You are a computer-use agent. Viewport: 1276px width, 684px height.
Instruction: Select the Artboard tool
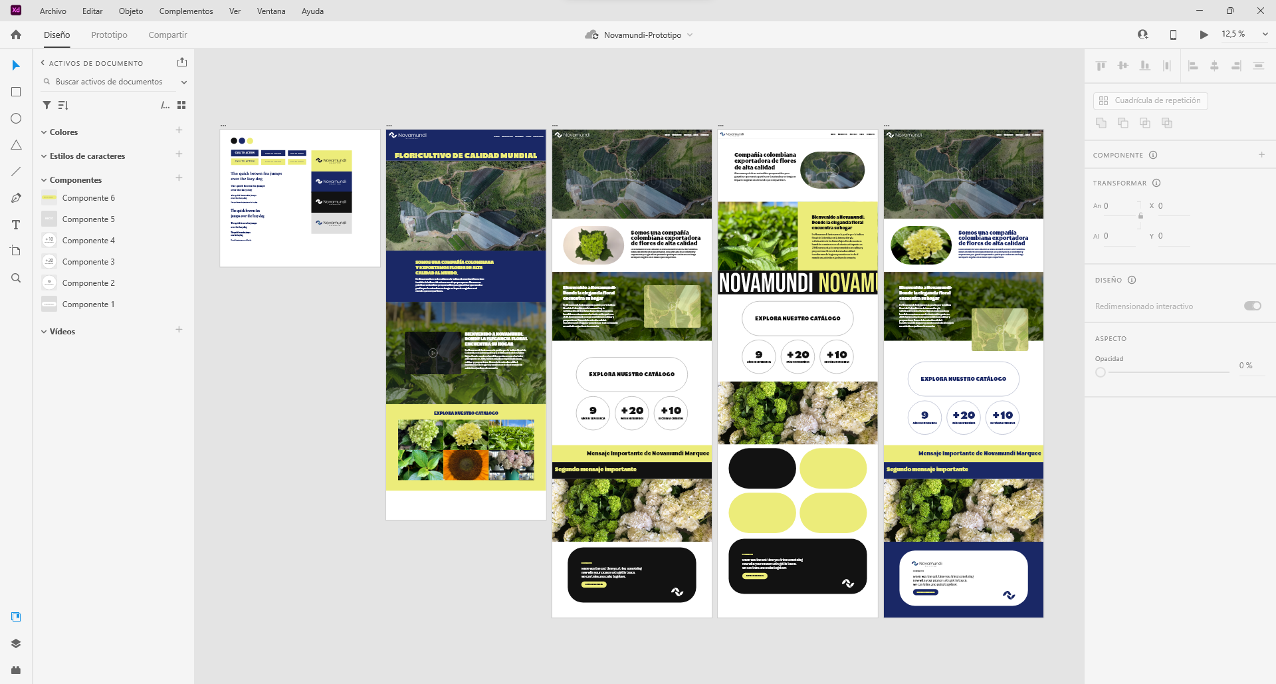[16, 251]
